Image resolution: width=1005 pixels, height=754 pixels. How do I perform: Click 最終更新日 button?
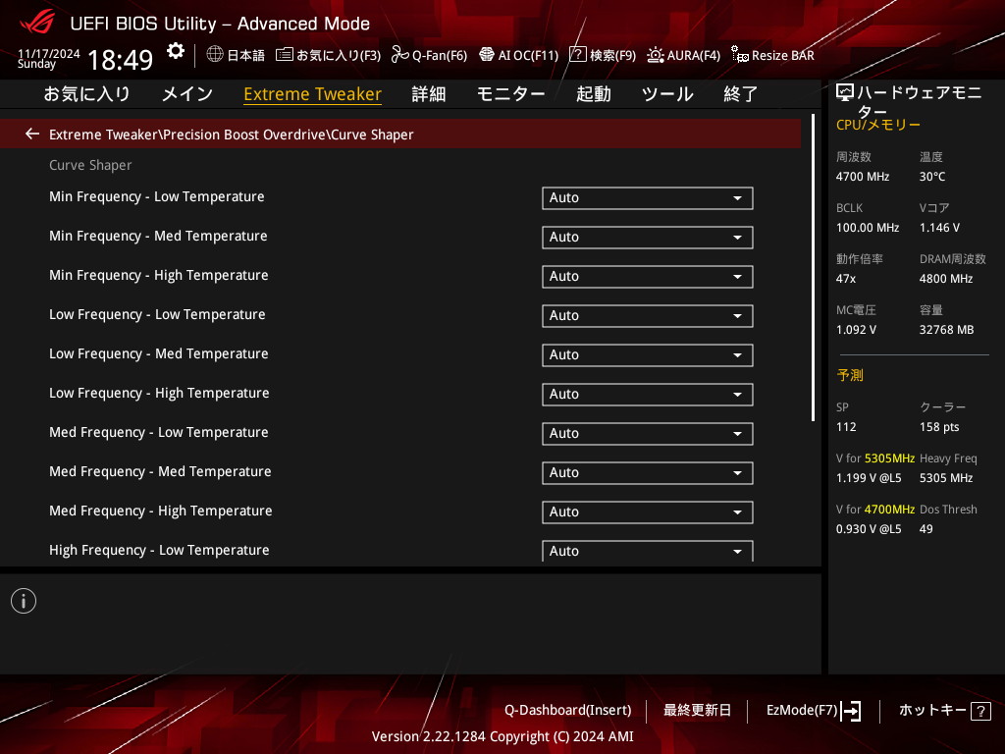click(x=698, y=710)
